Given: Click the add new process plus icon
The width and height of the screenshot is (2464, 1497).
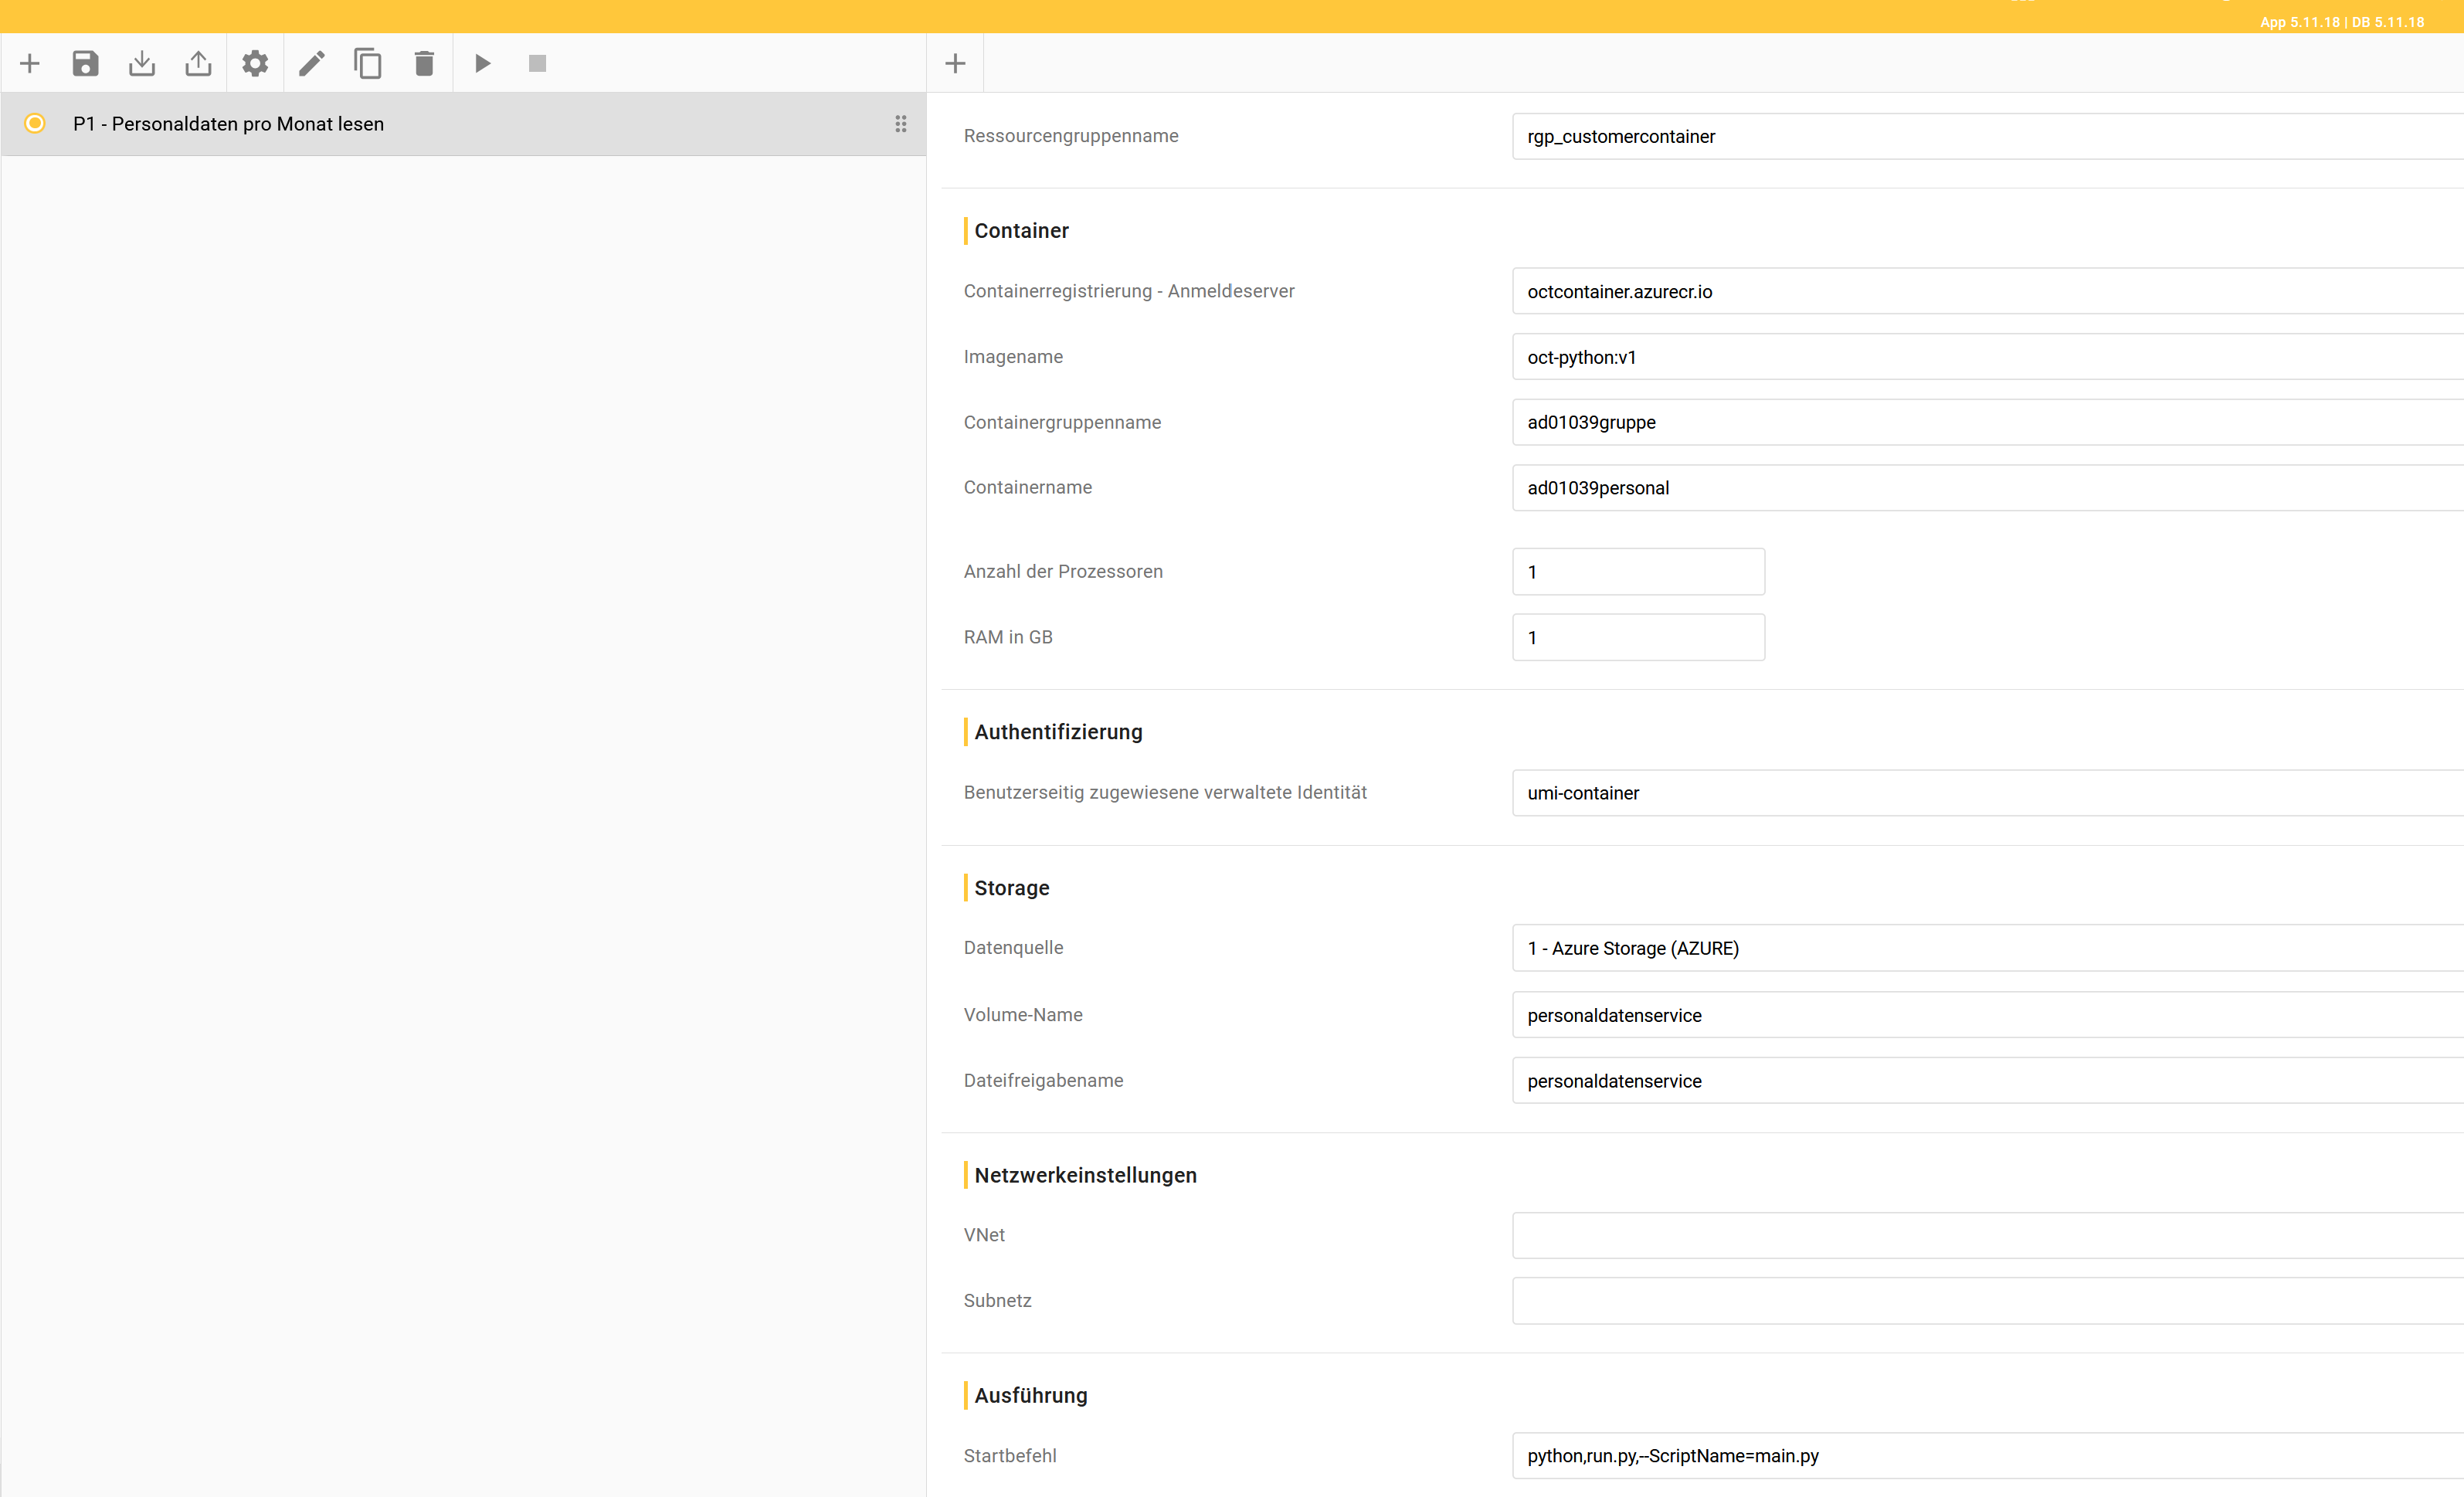Looking at the screenshot, I should [30, 64].
